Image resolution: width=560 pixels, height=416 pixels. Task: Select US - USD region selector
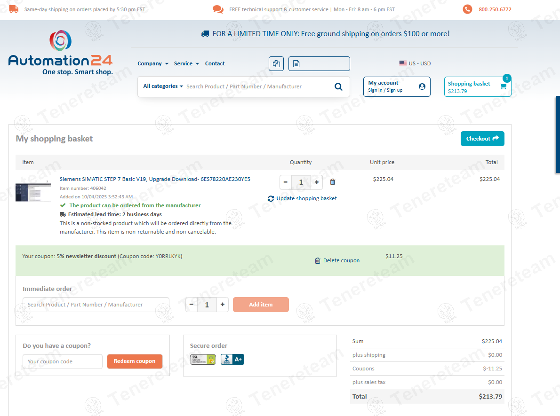pyautogui.click(x=415, y=63)
